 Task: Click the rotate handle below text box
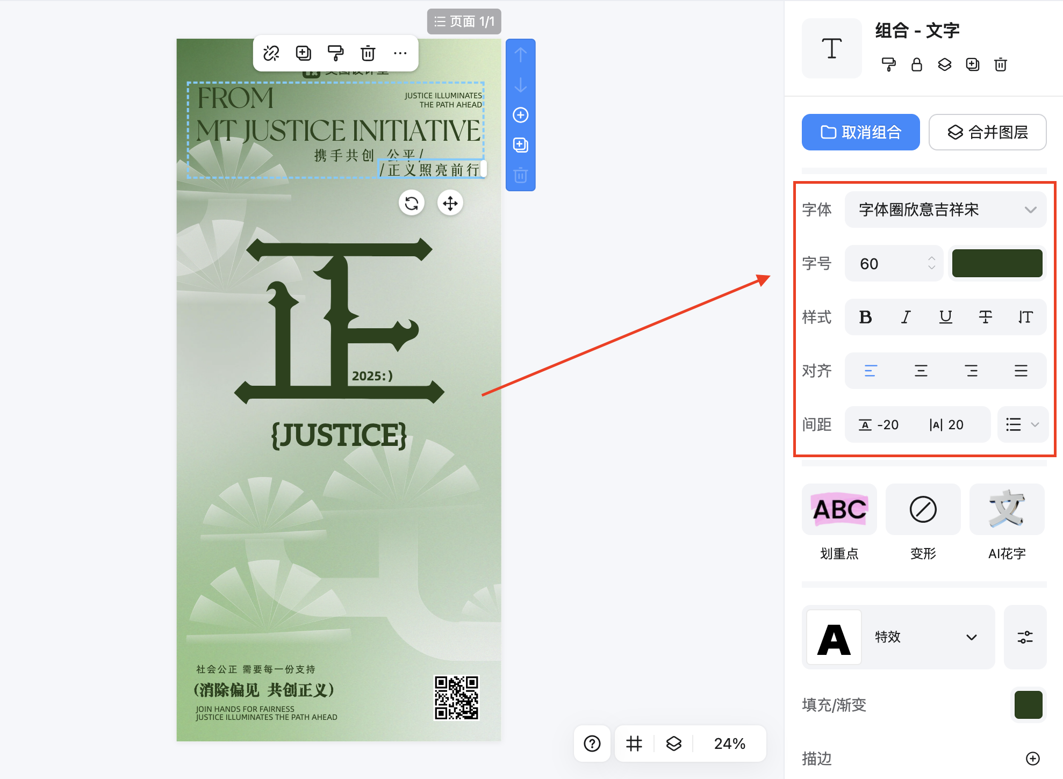pyautogui.click(x=412, y=204)
